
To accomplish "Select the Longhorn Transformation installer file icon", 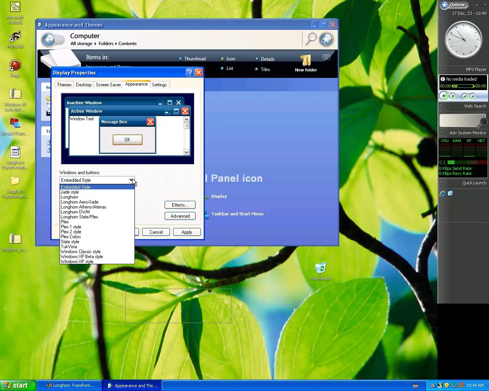I will coord(15,152).
